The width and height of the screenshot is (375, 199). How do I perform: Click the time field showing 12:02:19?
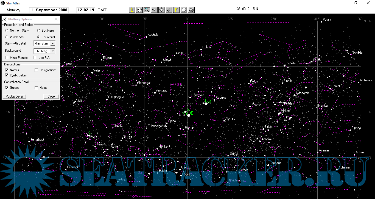[x=86, y=10]
